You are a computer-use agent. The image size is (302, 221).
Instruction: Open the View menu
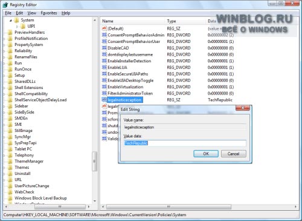click(32, 13)
